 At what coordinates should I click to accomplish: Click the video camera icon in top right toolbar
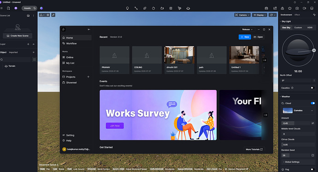[305, 8]
